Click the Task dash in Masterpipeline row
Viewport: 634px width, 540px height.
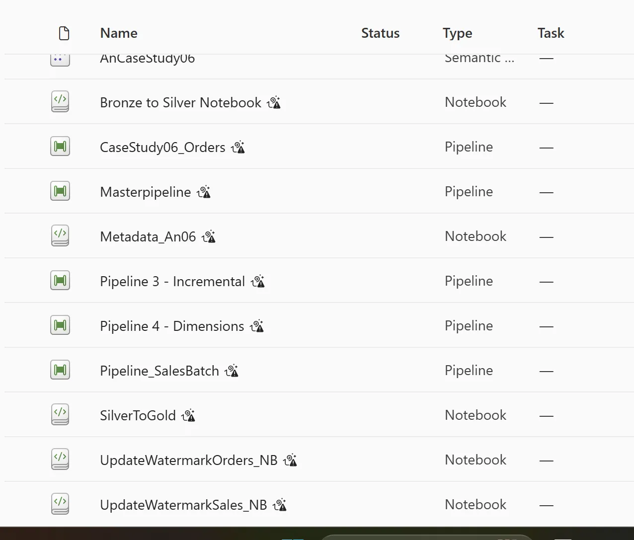[x=547, y=192]
